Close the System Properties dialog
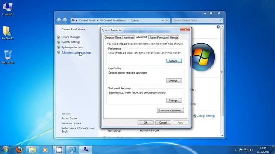The width and height of the screenshot is (275, 154). pos(185,30)
